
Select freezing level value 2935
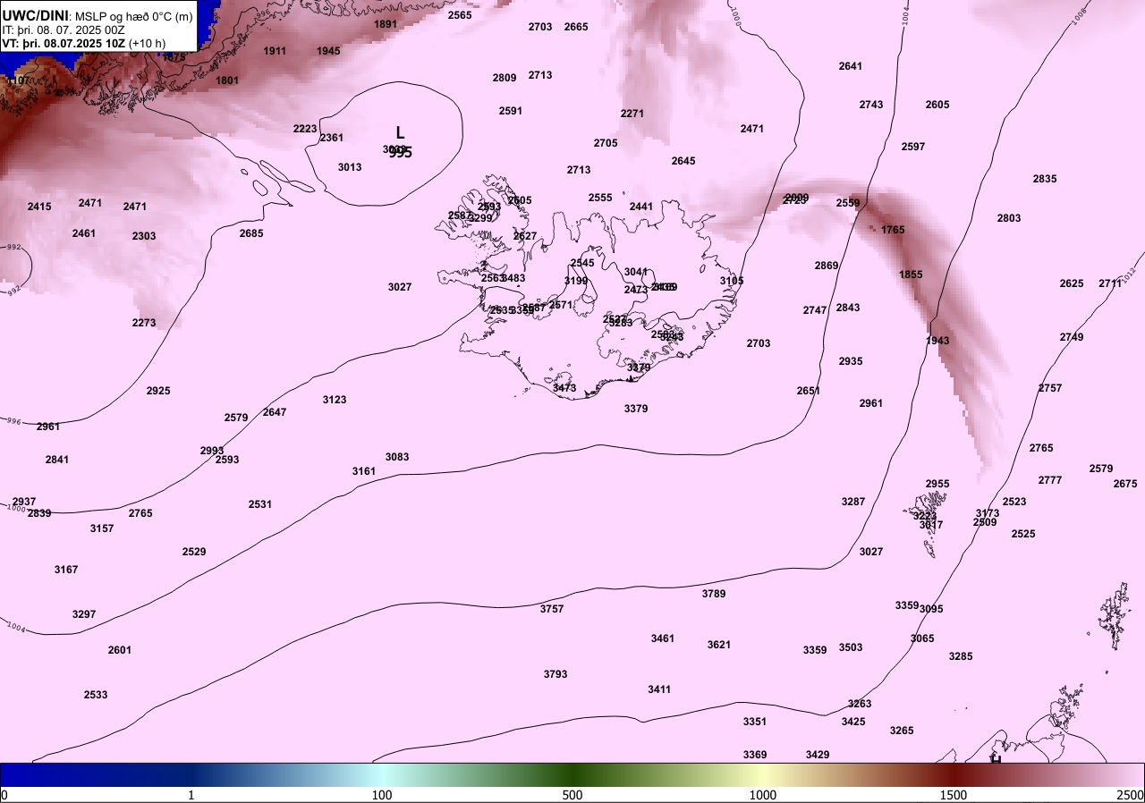(x=851, y=361)
